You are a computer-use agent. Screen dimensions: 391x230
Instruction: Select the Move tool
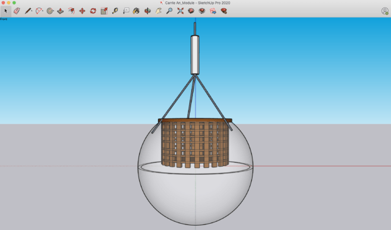point(82,11)
